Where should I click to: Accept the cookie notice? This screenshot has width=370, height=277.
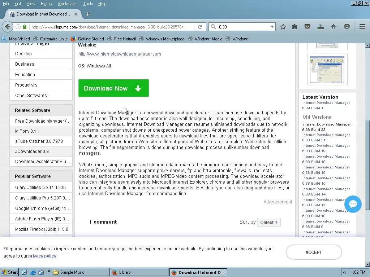314,252
